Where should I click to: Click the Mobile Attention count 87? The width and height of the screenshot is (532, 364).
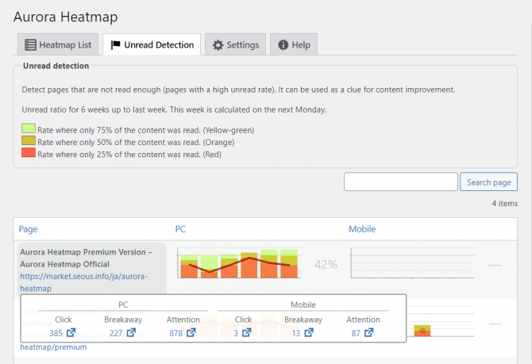pos(356,333)
